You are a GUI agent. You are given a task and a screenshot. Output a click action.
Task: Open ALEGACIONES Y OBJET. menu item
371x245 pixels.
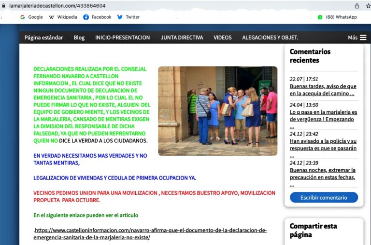coord(270,38)
